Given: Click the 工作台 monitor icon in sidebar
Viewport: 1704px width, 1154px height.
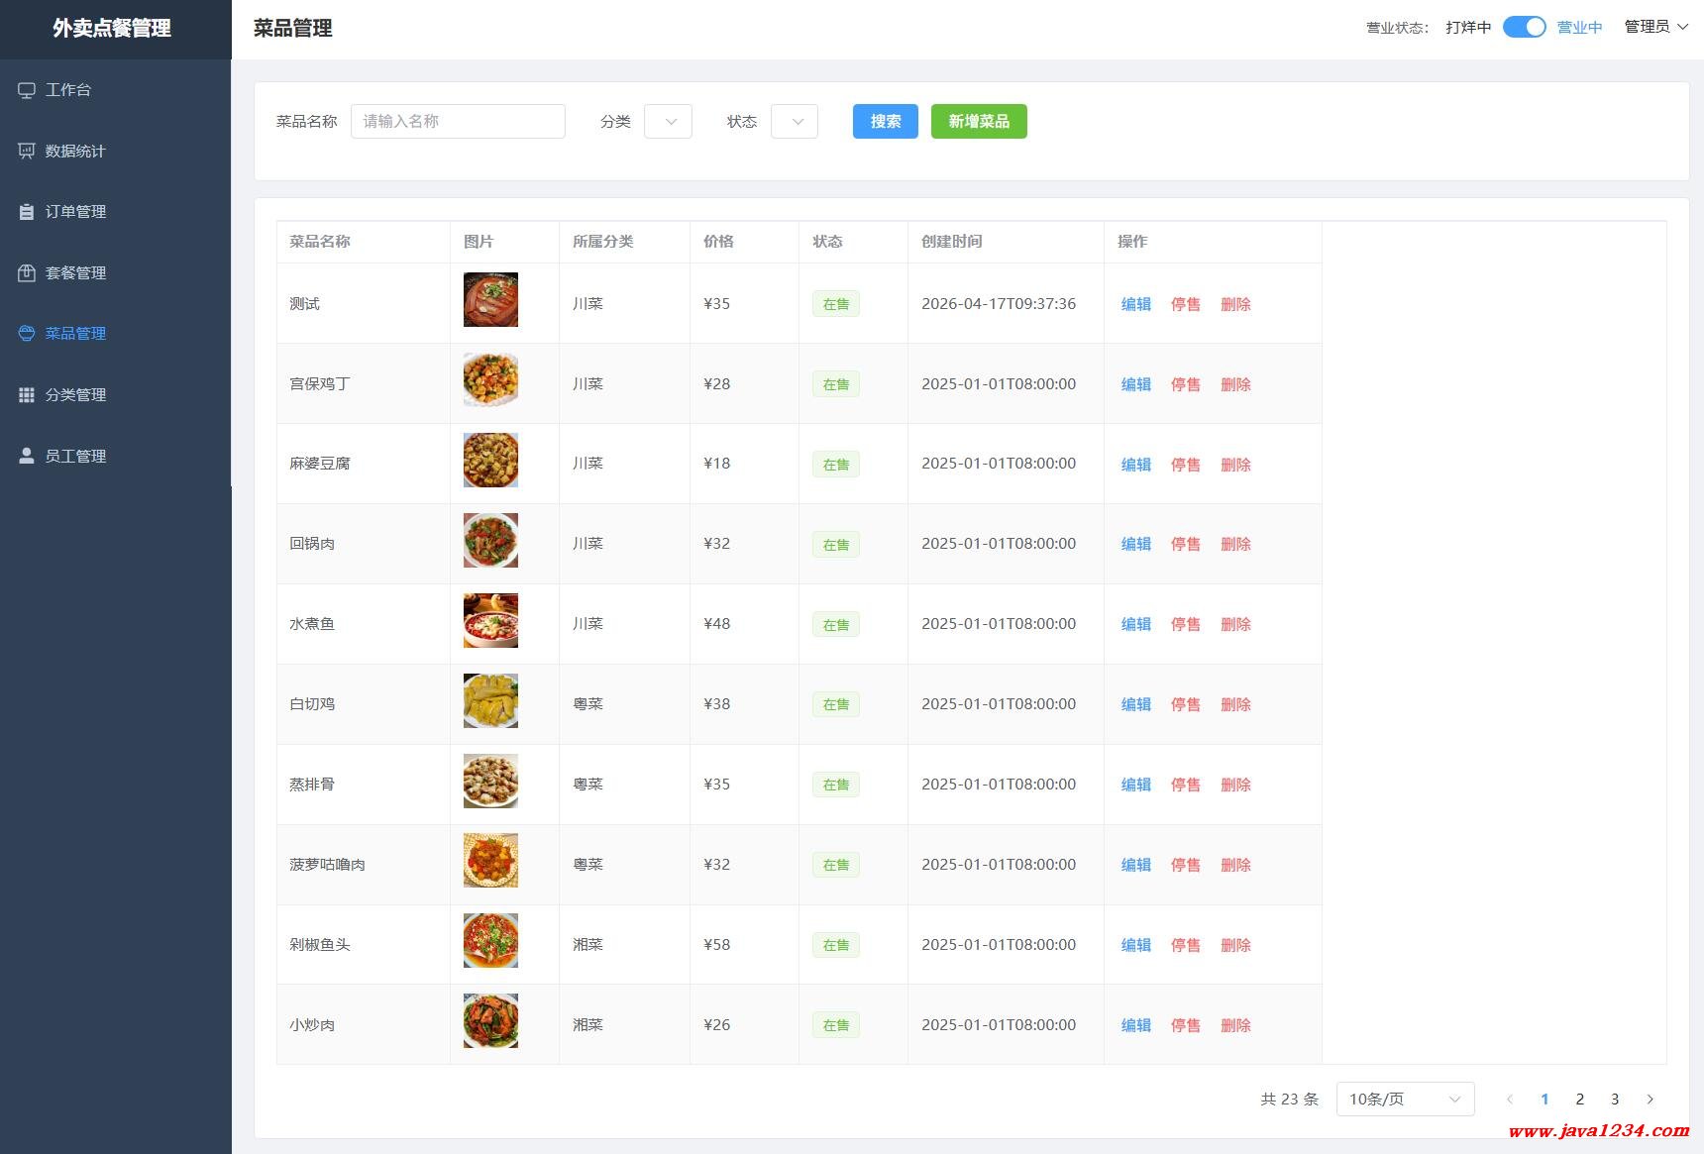Looking at the screenshot, I should point(27,90).
